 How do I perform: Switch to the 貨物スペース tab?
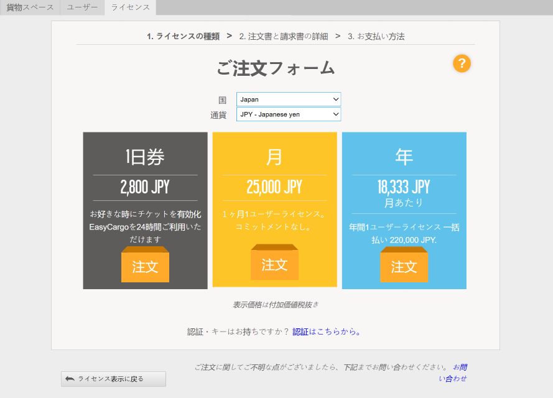click(30, 7)
